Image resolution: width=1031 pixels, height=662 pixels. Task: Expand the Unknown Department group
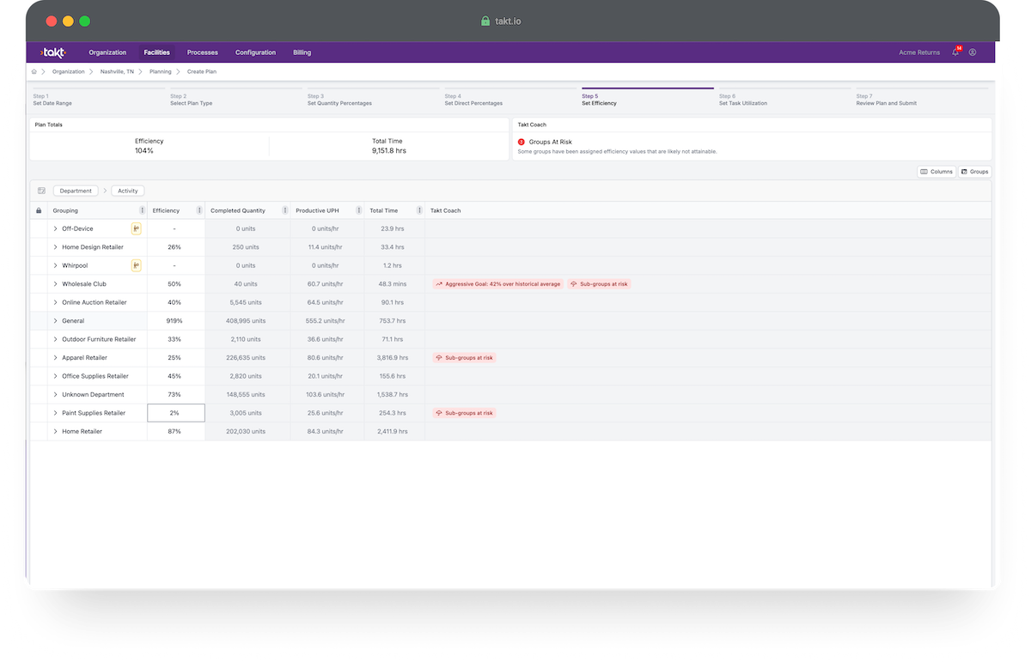[55, 395]
